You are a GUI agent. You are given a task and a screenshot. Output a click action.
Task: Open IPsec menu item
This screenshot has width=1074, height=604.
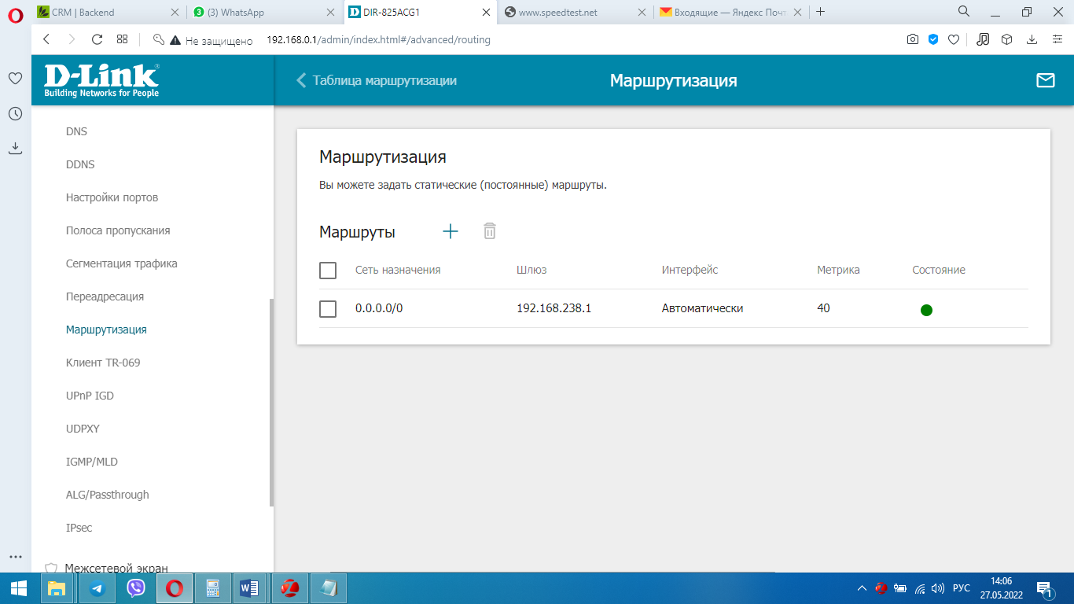[79, 528]
